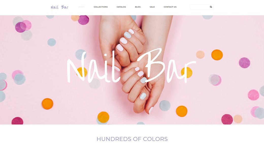Click the orange confetti dot at banner lower-left
This screenshot has width=264, height=143.
47,104
